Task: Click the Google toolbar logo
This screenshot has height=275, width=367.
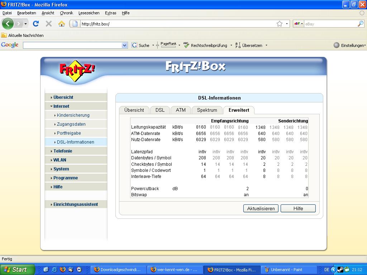Action: coord(10,45)
